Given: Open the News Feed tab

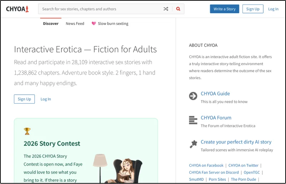Looking at the screenshot, I should tap(75, 23).
